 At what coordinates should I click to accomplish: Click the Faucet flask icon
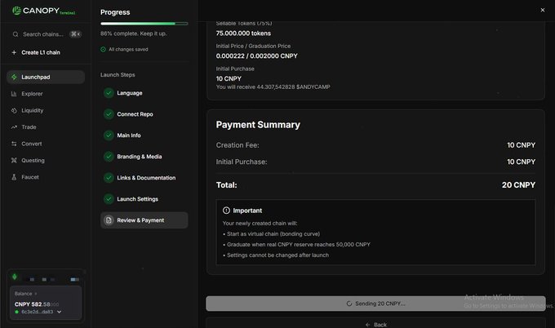[14, 177]
